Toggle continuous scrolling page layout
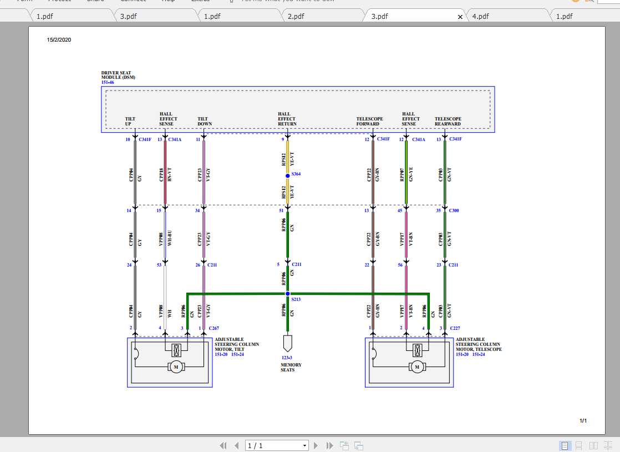Screen dimensions: 620x452 pyautogui.click(x=578, y=445)
